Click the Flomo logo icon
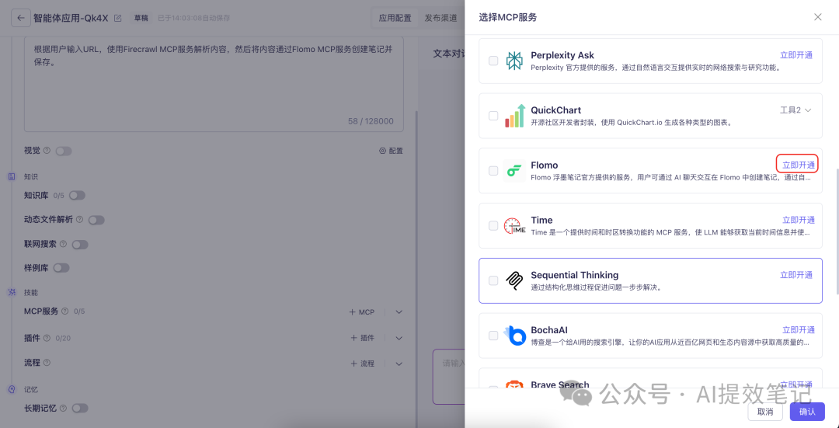 point(514,171)
